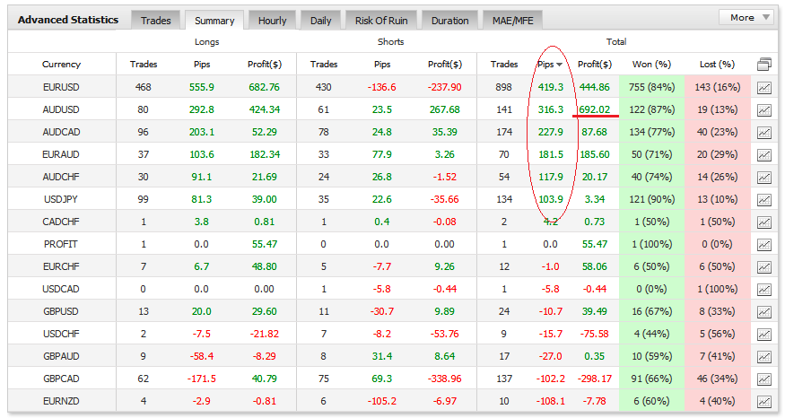Open the chart icon for GBPAUD row
785x418 pixels.
point(764,357)
